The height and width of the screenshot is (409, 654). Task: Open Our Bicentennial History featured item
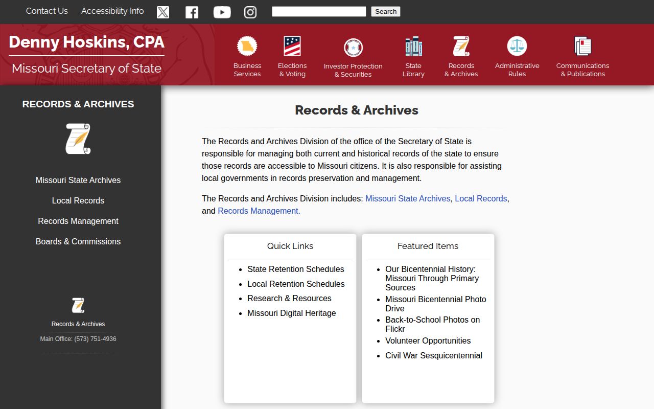click(x=433, y=278)
